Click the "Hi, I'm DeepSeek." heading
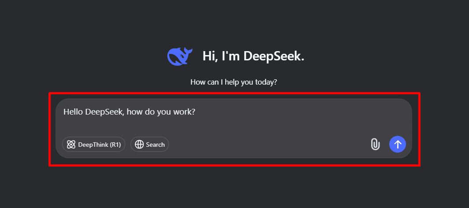 point(253,56)
